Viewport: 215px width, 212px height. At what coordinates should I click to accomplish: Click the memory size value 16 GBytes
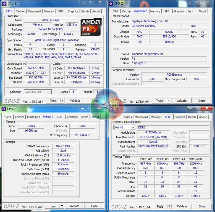(x=31, y=131)
